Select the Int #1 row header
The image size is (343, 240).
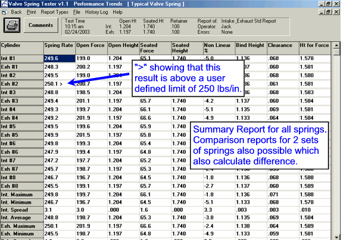pos(22,58)
